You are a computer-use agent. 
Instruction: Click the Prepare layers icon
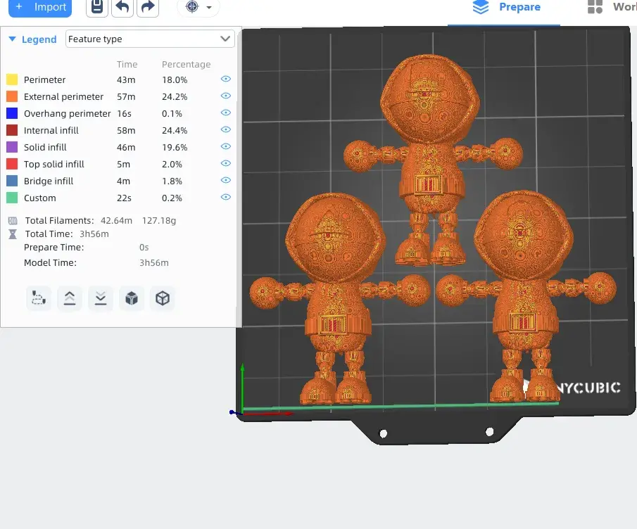(x=481, y=7)
